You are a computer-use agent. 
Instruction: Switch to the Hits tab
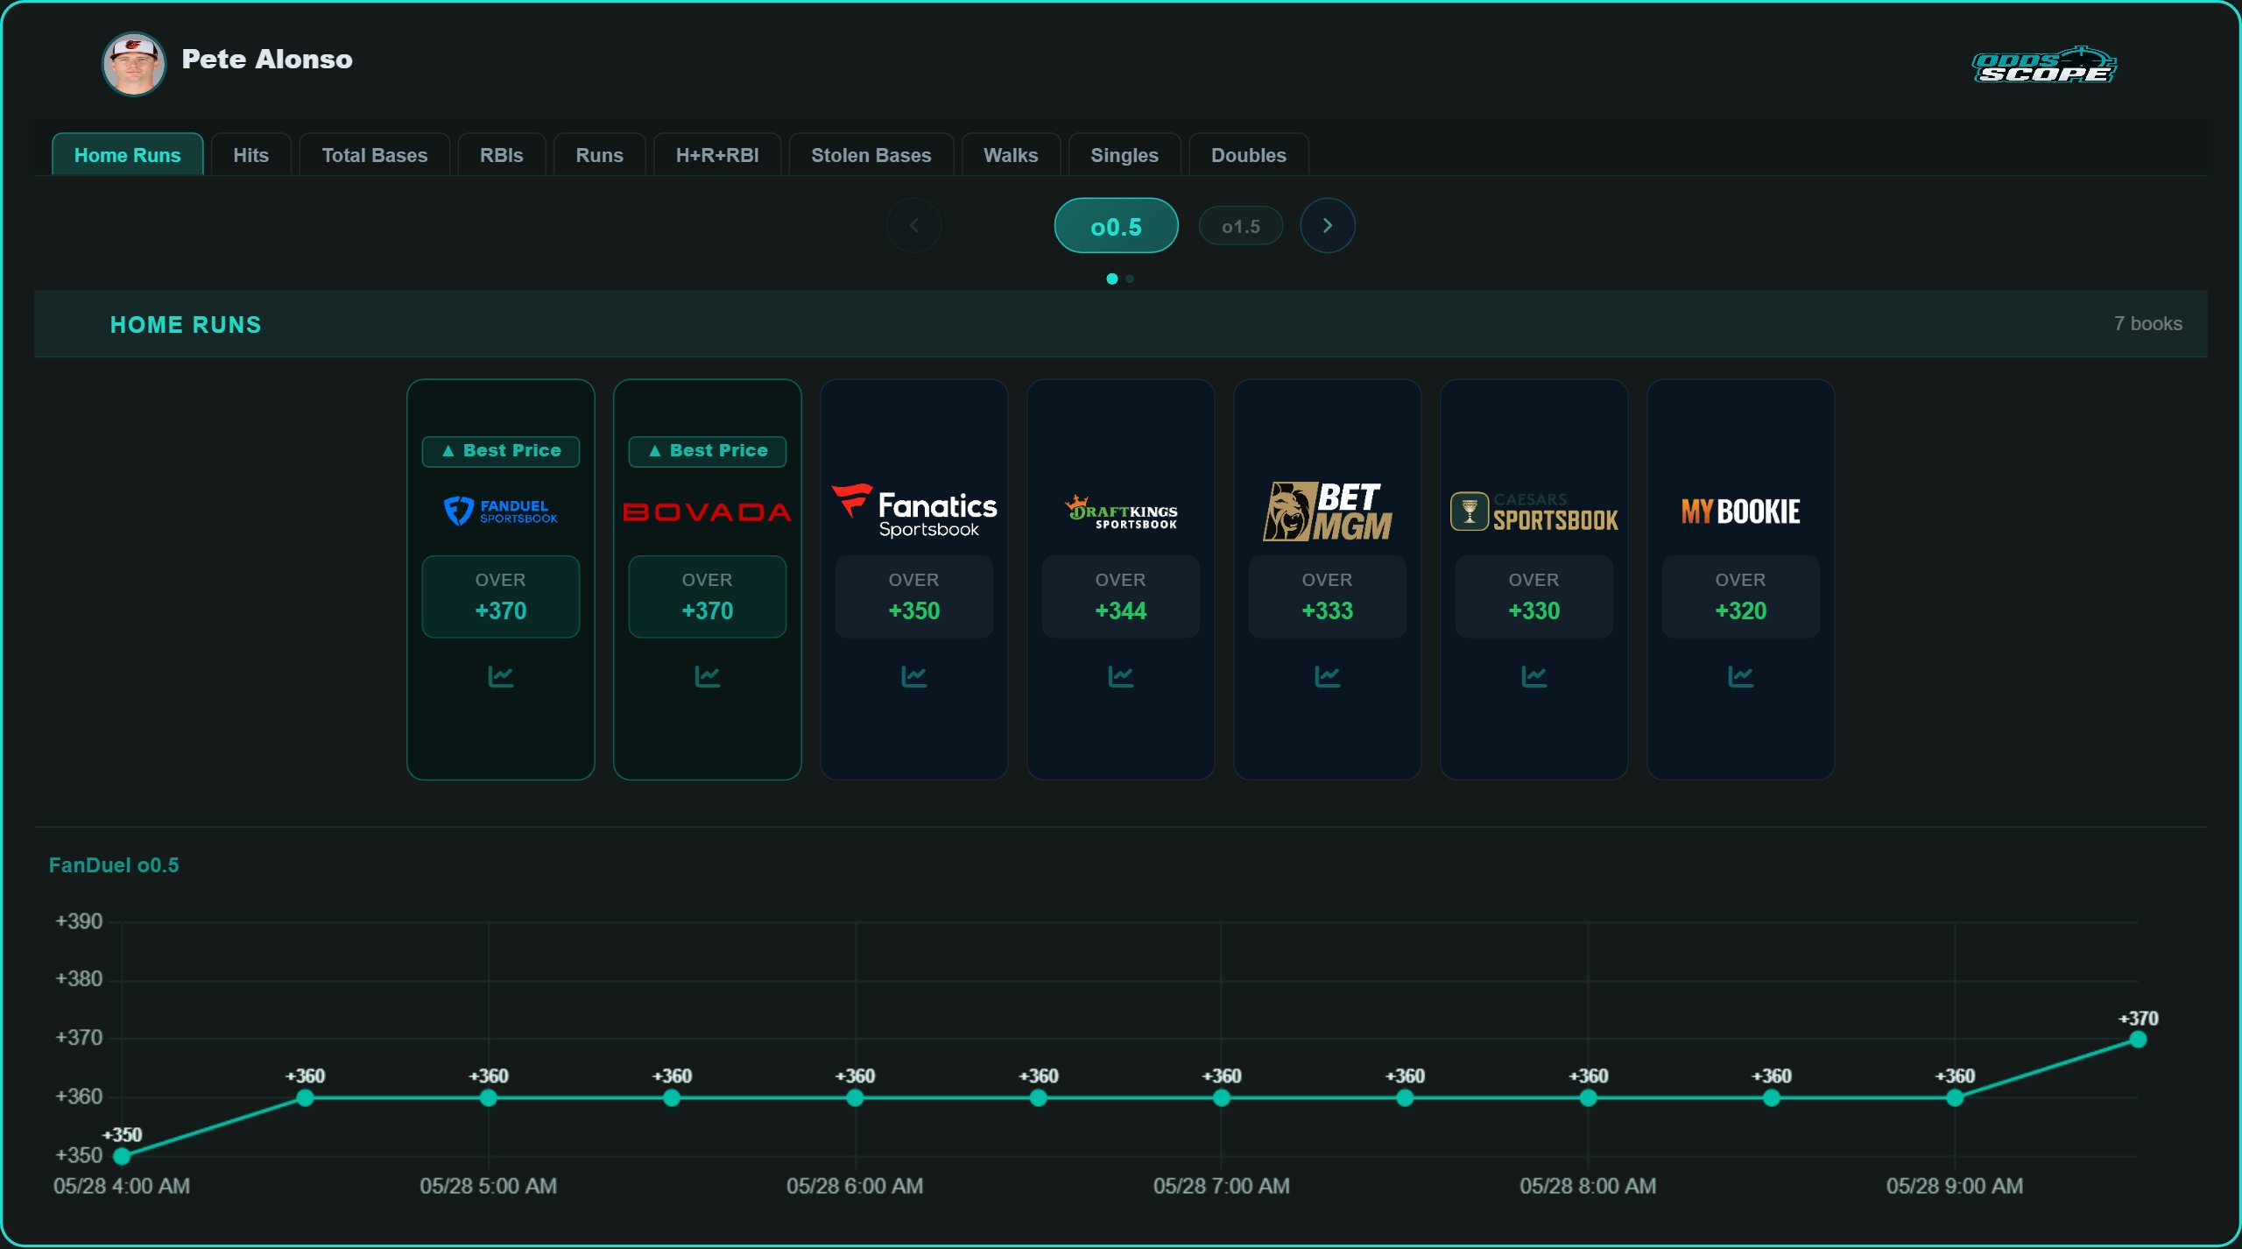click(x=250, y=154)
